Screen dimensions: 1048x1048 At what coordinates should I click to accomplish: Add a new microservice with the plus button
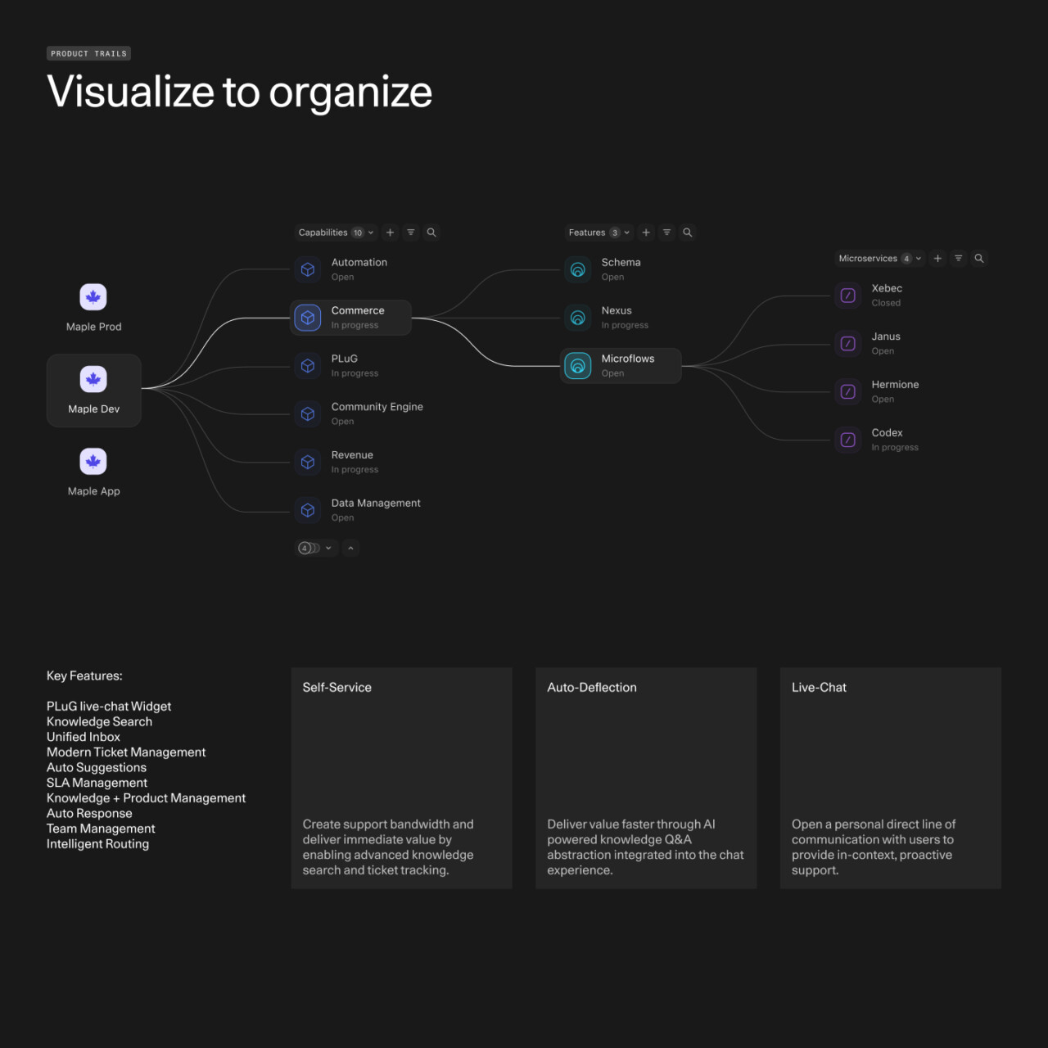pos(937,258)
